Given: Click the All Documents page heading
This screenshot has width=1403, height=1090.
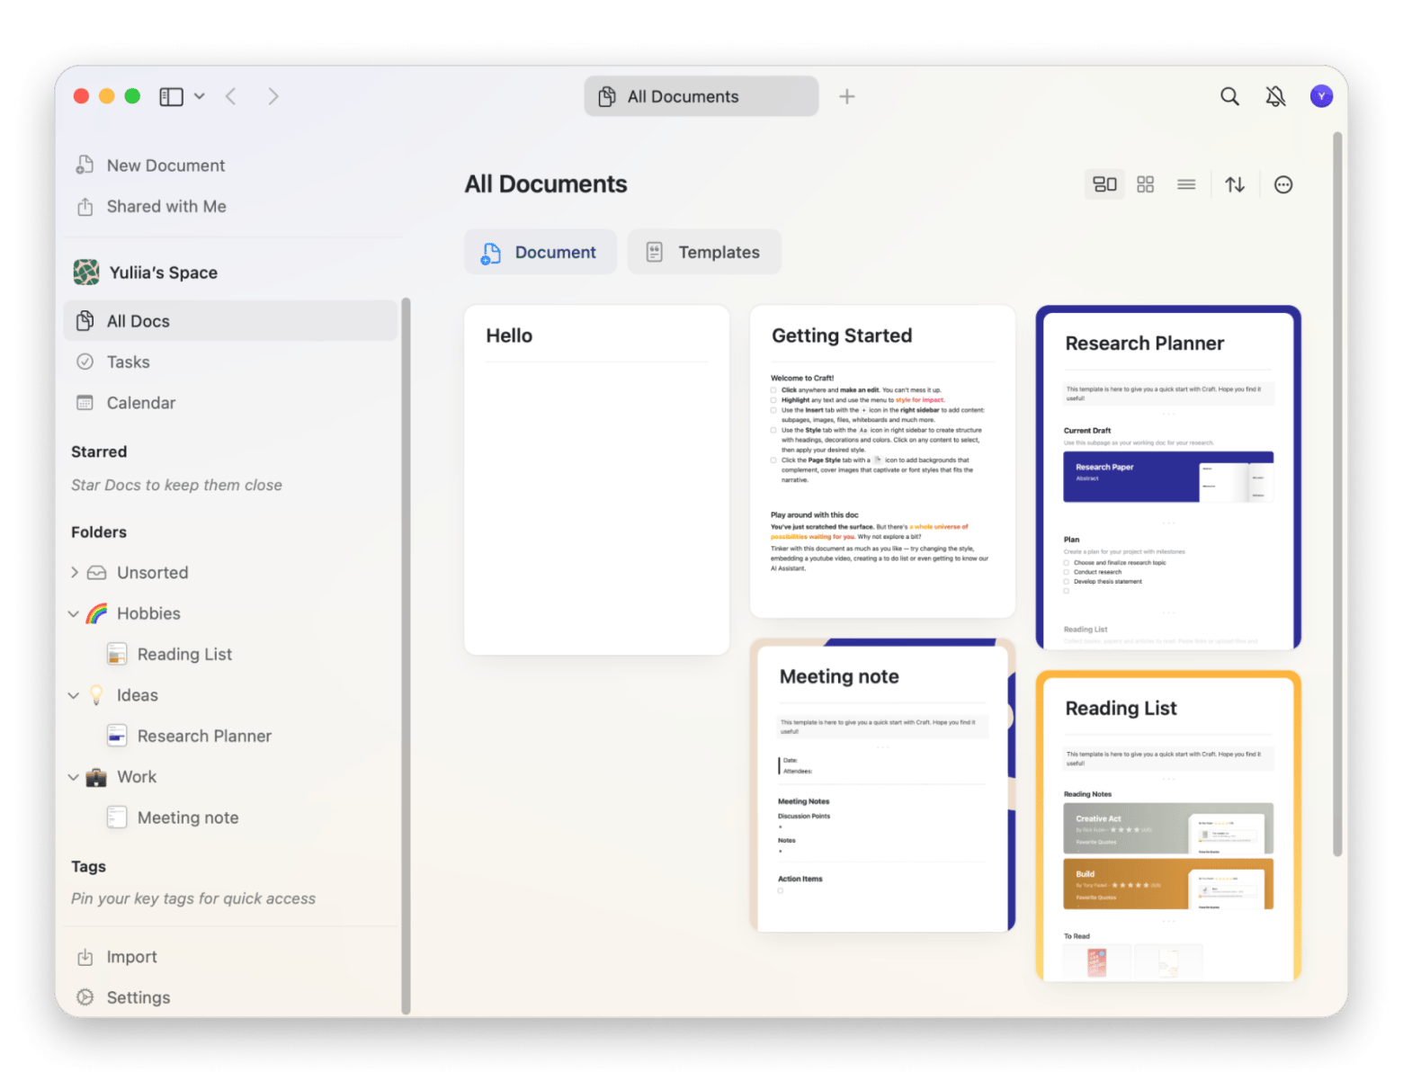Looking at the screenshot, I should point(546,184).
